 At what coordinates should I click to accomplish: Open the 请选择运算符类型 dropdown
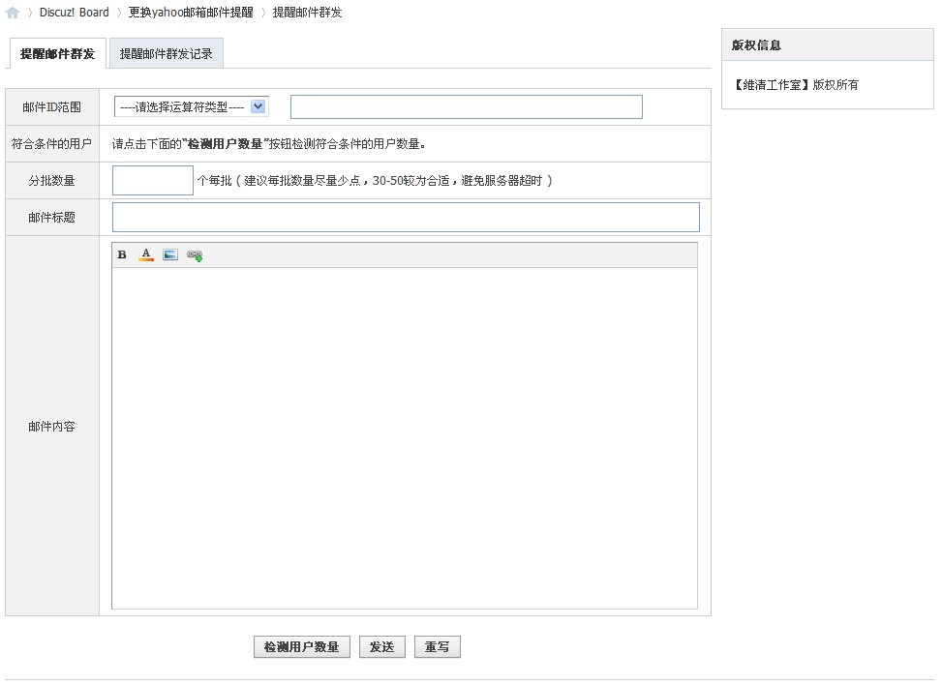click(192, 106)
